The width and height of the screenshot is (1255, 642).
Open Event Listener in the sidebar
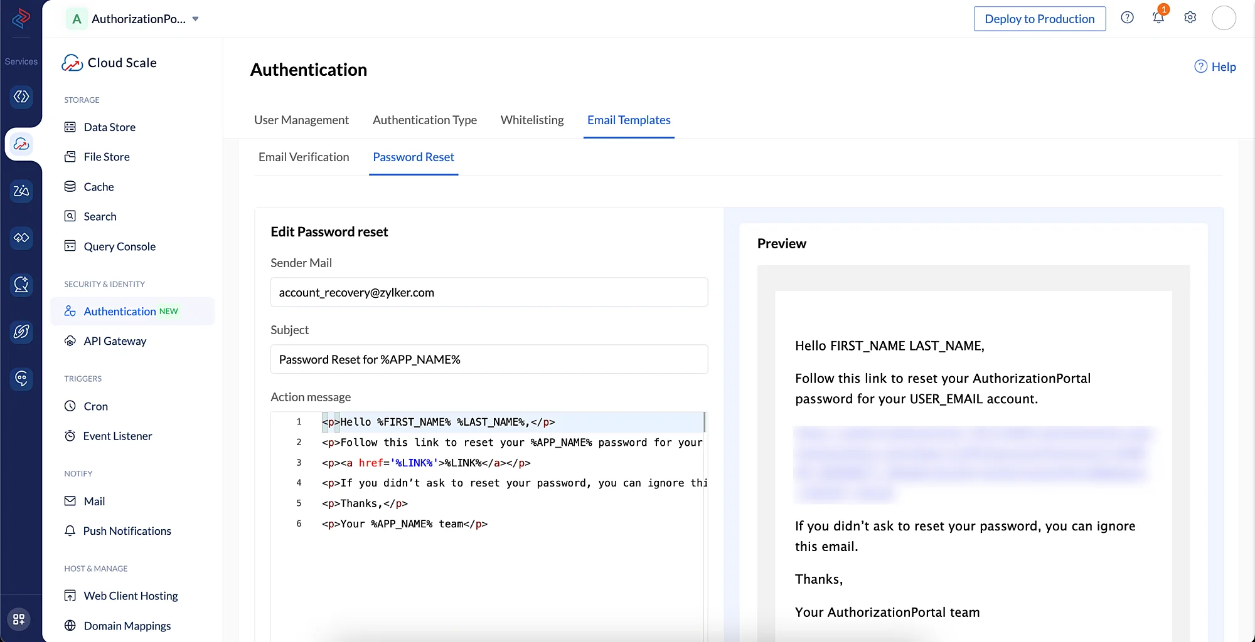[118, 436]
